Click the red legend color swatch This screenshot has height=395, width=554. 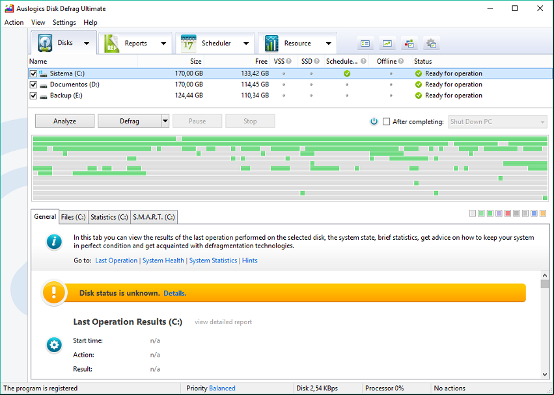click(x=508, y=213)
